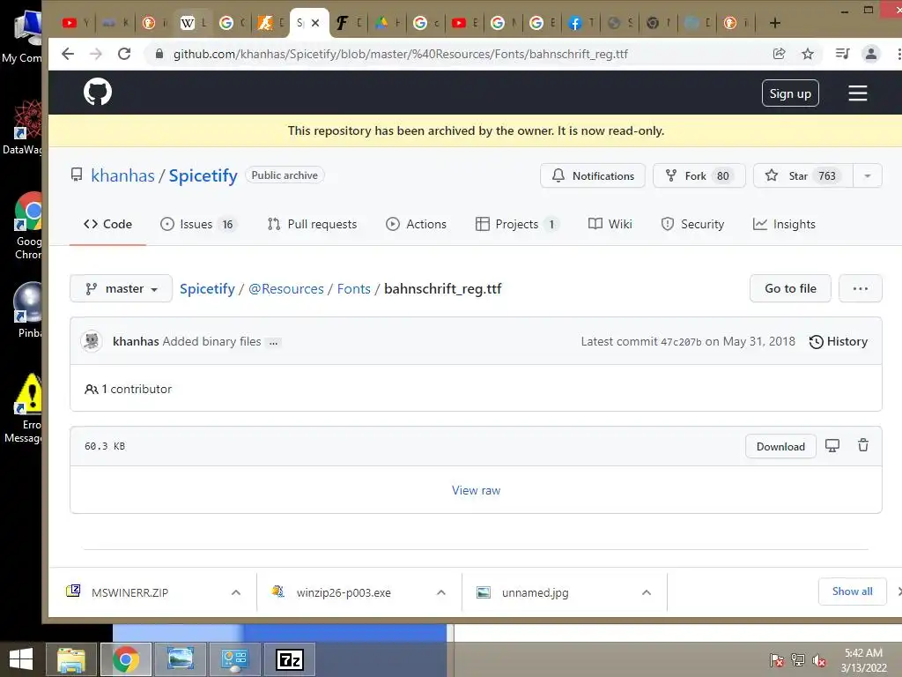The image size is (902, 677).
Task: Click the delete file trash icon
Action: [863, 445]
